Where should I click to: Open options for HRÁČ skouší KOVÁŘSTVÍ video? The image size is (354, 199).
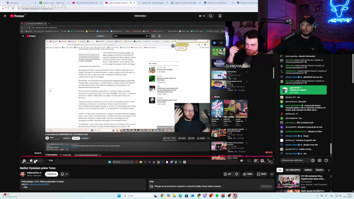tap(331, 191)
